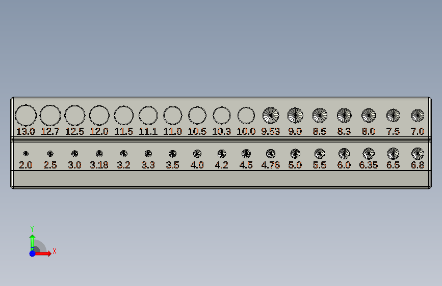Image resolution: width=442 pixels, height=286 pixels.
Task: Click the engraved text 2.0
Action: (x=25, y=165)
